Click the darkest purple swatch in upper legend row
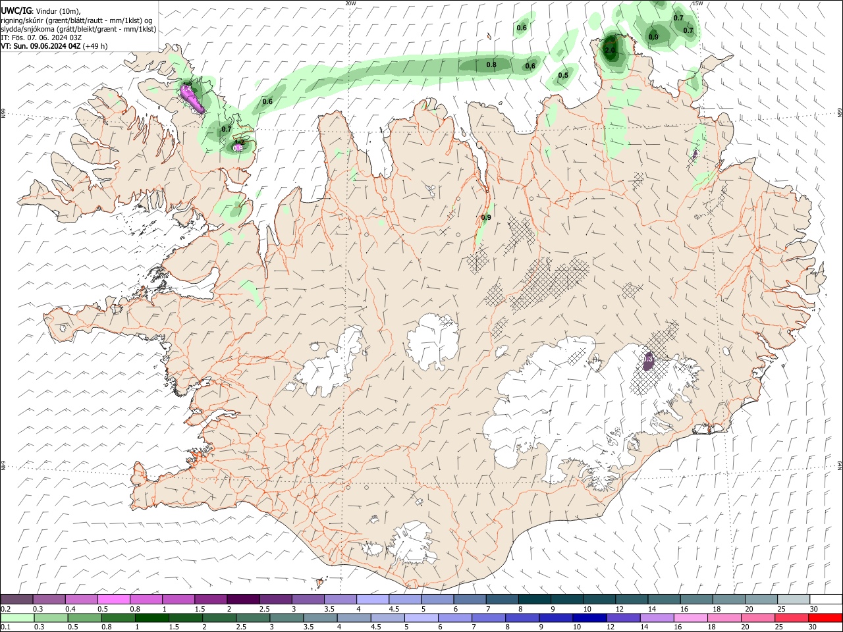 tap(243, 600)
